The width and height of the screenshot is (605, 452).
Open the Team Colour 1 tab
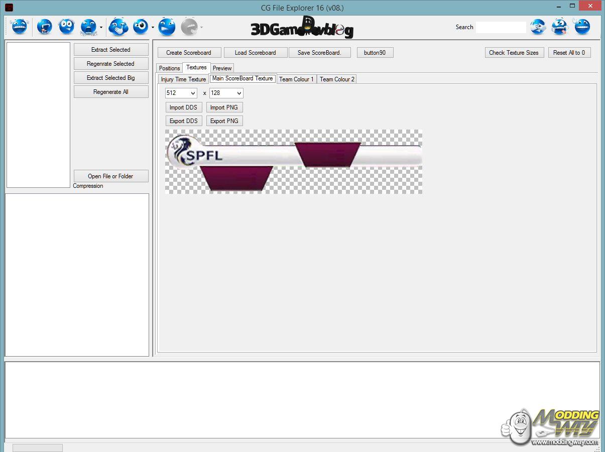(296, 79)
